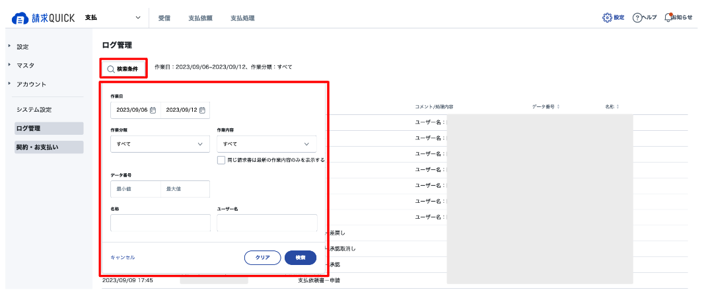Click the start date field 2023/09/06
706x302 pixels.
(135, 110)
